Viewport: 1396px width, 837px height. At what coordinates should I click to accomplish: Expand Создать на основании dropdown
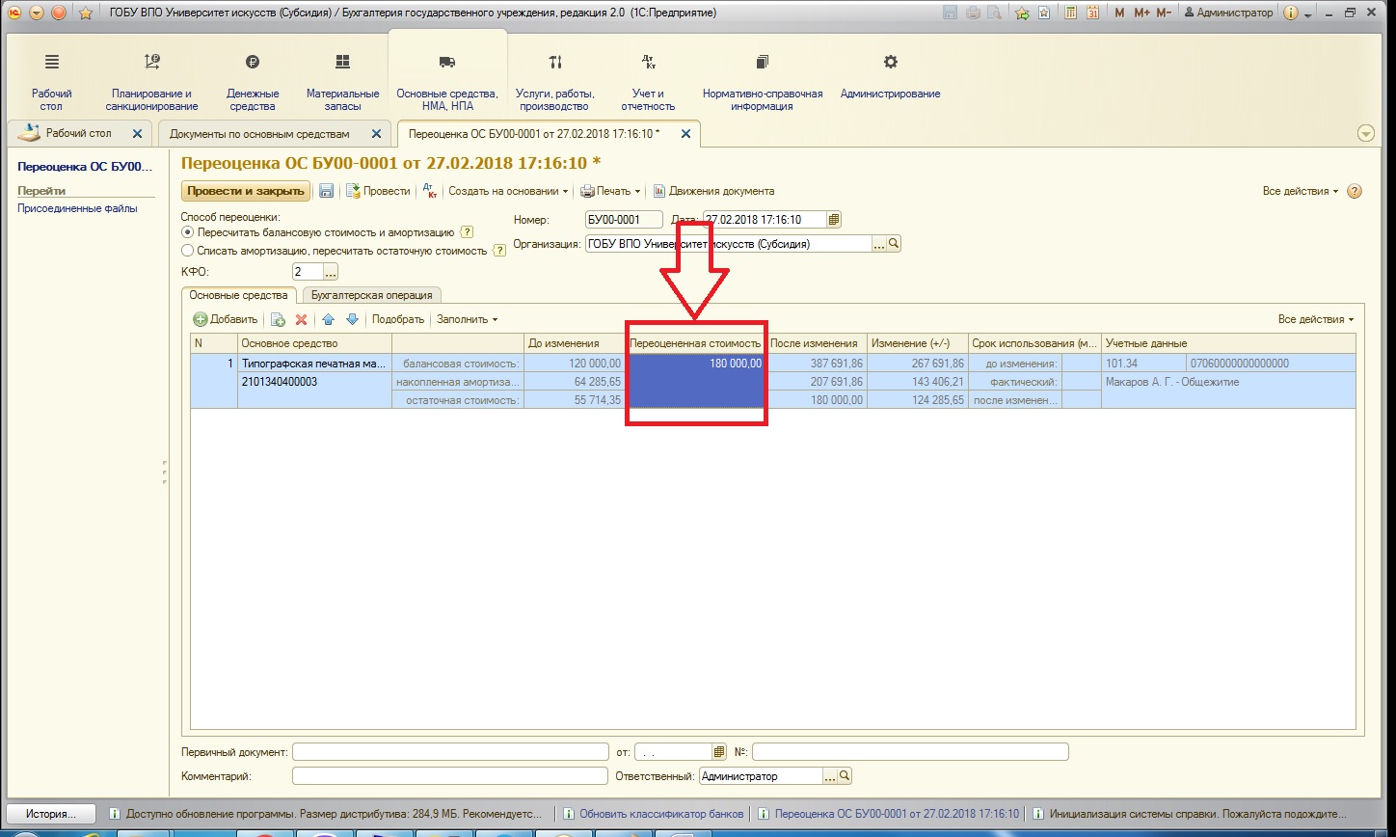pyautogui.click(x=508, y=191)
